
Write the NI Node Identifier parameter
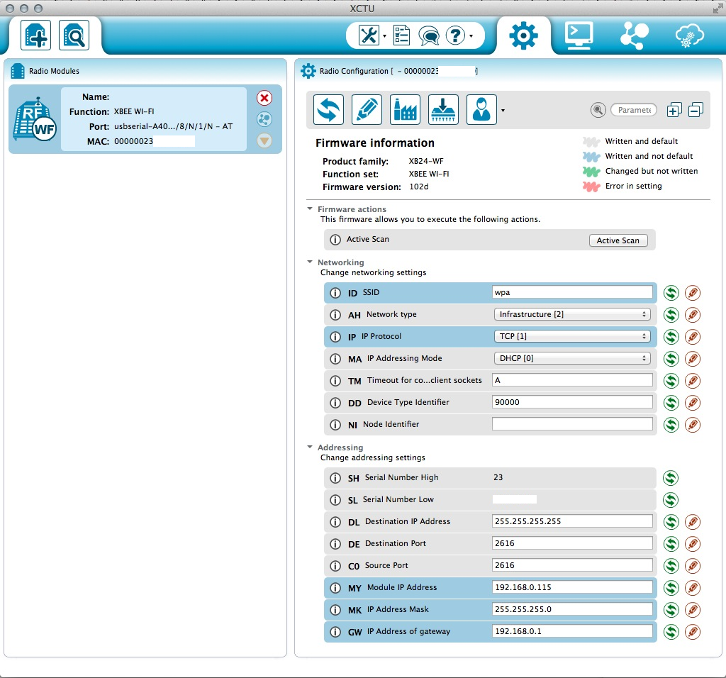click(693, 425)
